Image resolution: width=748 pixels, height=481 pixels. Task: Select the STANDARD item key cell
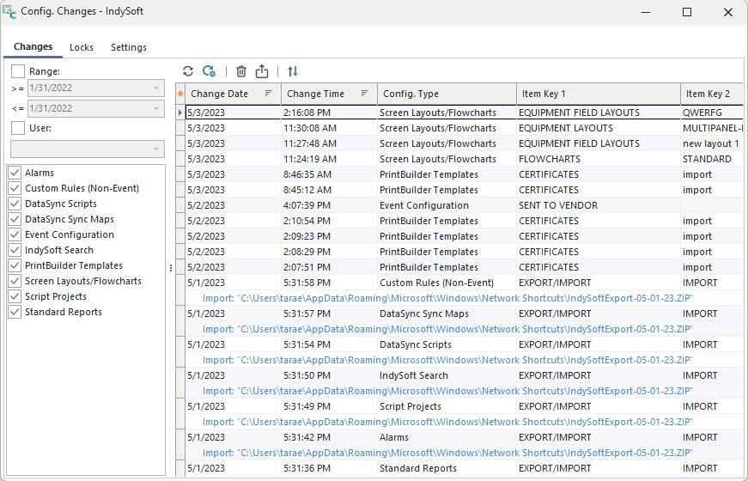(x=712, y=159)
